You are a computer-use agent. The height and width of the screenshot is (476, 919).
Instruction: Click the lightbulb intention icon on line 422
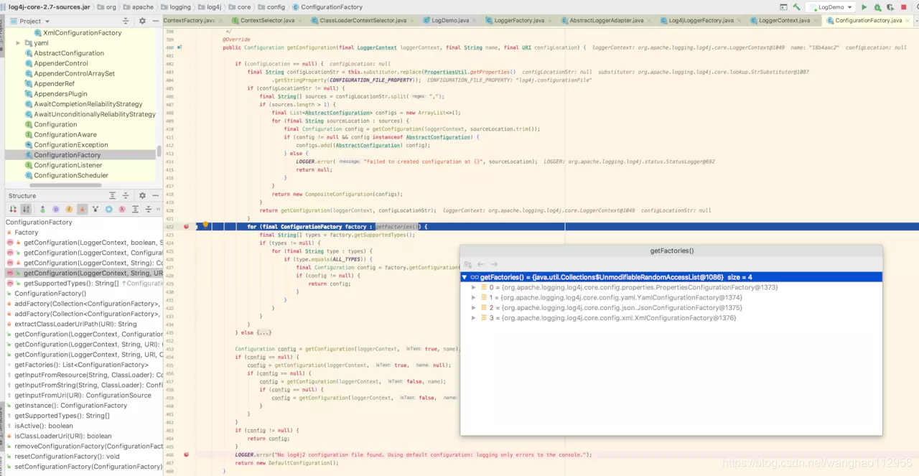pyautogui.click(x=205, y=225)
